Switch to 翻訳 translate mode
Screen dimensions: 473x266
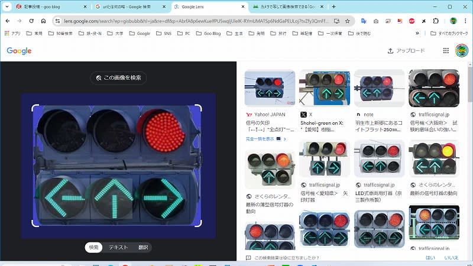[x=143, y=247]
